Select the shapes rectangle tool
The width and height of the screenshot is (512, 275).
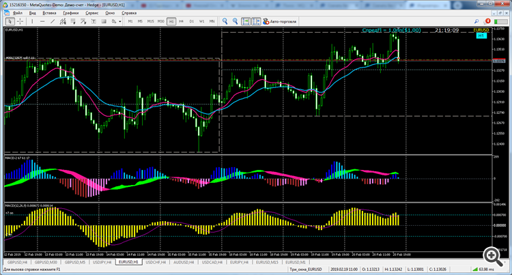pyautogui.click(x=104, y=22)
